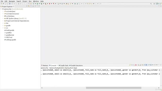The image size is (162, 91).
Task: Remove launch with console X icon
Action: [132, 65]
